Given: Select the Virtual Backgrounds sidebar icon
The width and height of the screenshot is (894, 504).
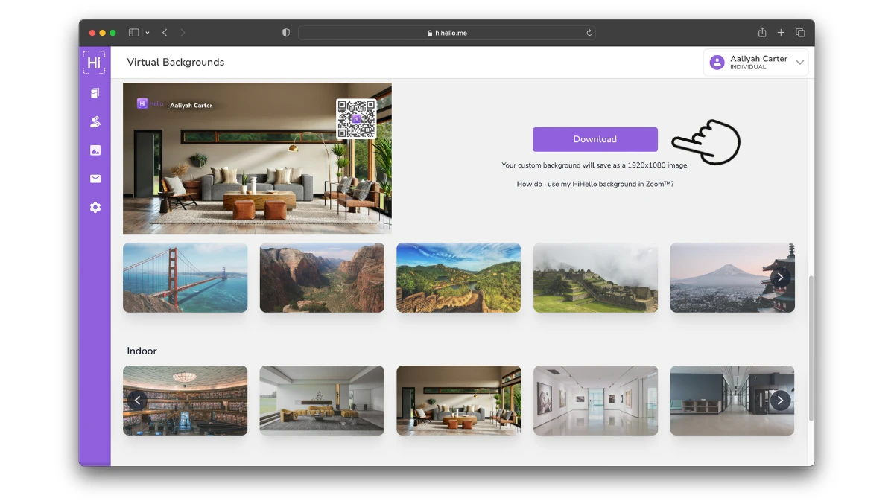Looking at the screenshot, I should (x=95, y=150).
